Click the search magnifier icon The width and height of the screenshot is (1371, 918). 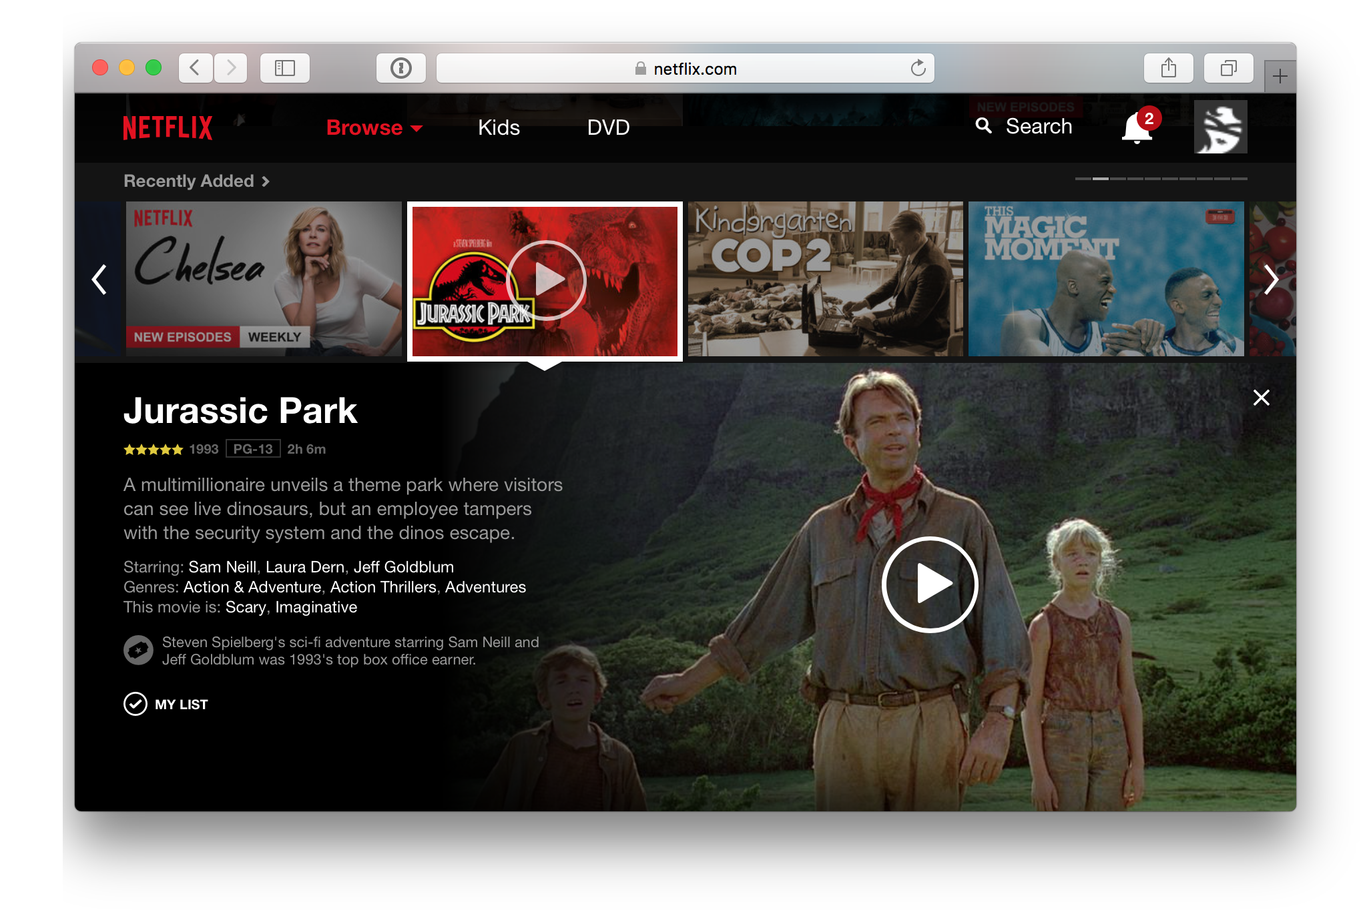coord(983,125)
